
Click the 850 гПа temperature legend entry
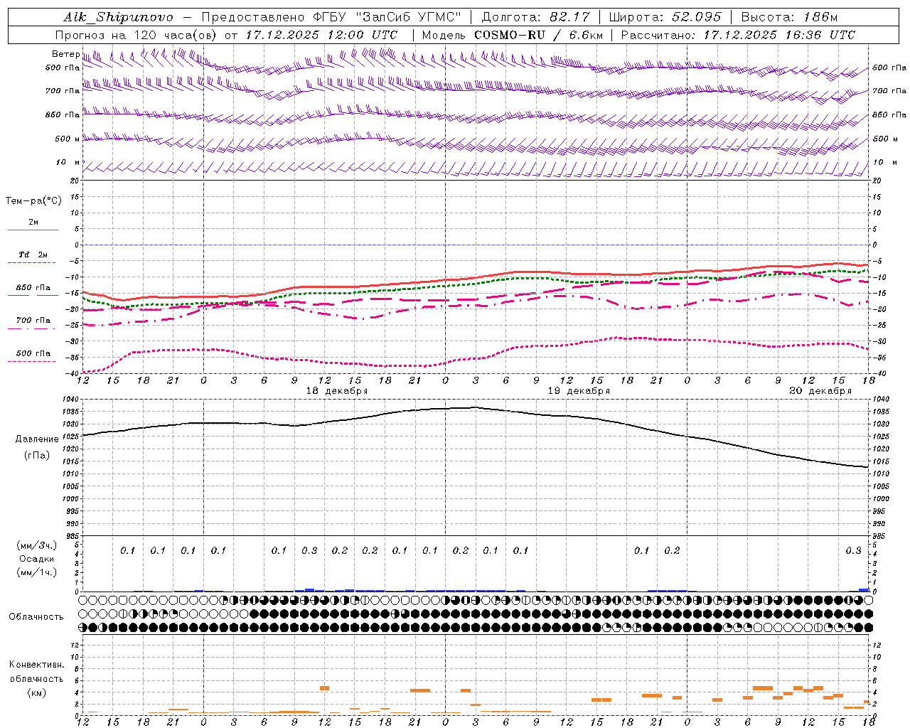coord(33,288)
